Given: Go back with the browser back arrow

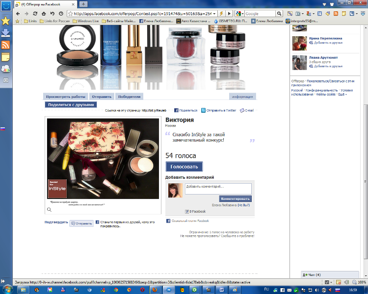Looking at the screenshot, I should pos(18,14).
